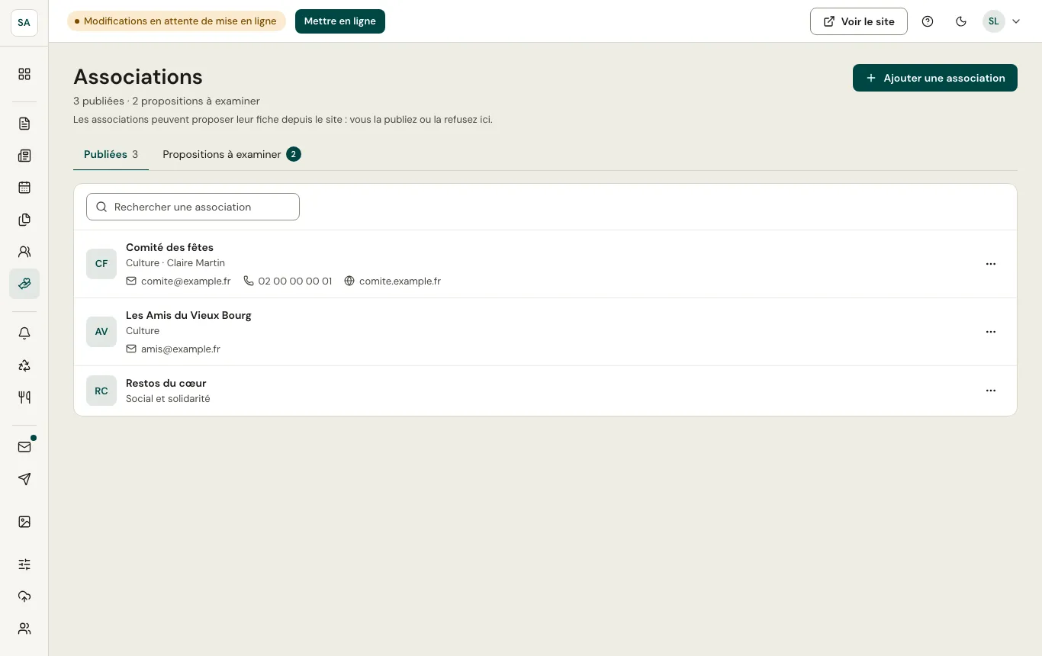Click the AV avatar thumbnail

pyautogui.click(x=101, y=332)
